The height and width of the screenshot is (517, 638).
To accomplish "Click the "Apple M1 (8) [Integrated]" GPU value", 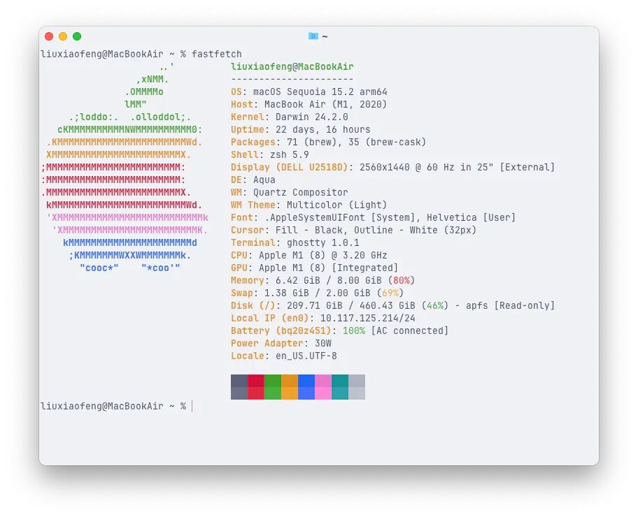I will click(x=328, y=268).
